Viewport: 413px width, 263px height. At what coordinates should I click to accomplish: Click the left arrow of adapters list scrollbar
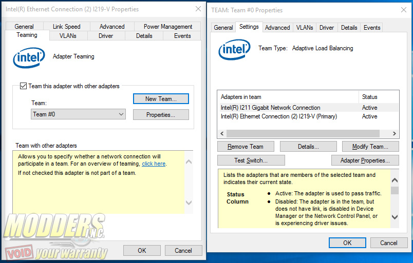(x=222, y=134)
